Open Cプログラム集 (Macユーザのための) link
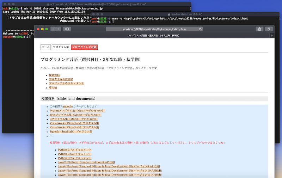 74,119
